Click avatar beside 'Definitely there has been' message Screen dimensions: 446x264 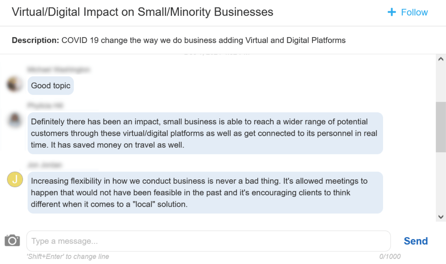click(15, 119)
